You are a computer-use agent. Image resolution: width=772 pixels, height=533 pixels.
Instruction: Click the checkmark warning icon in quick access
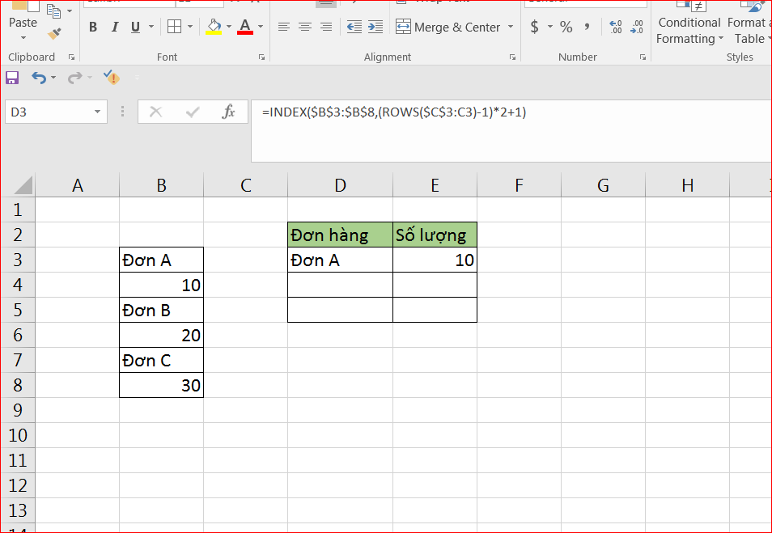pyautogui.click(x=112, y=78)
